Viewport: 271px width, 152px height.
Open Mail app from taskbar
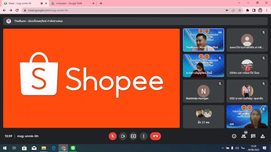pyautogui.click(x=34, y=148)
